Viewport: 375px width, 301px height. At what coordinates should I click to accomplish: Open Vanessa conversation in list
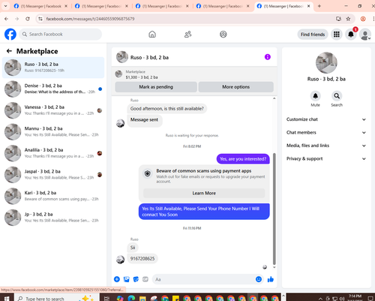53,110
